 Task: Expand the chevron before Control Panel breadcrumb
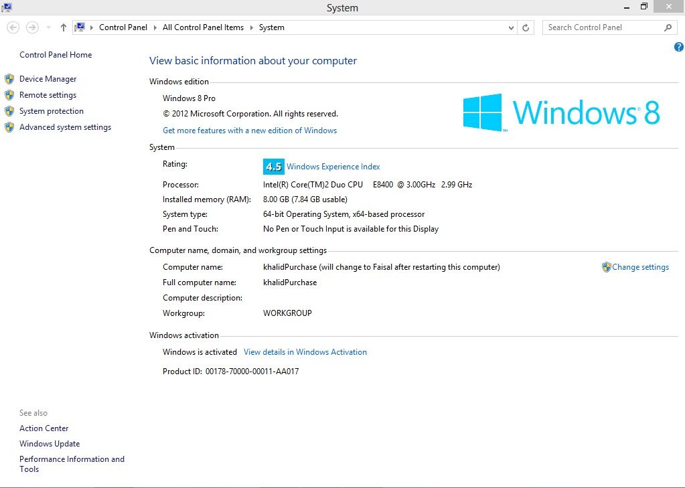pos(91,27)
